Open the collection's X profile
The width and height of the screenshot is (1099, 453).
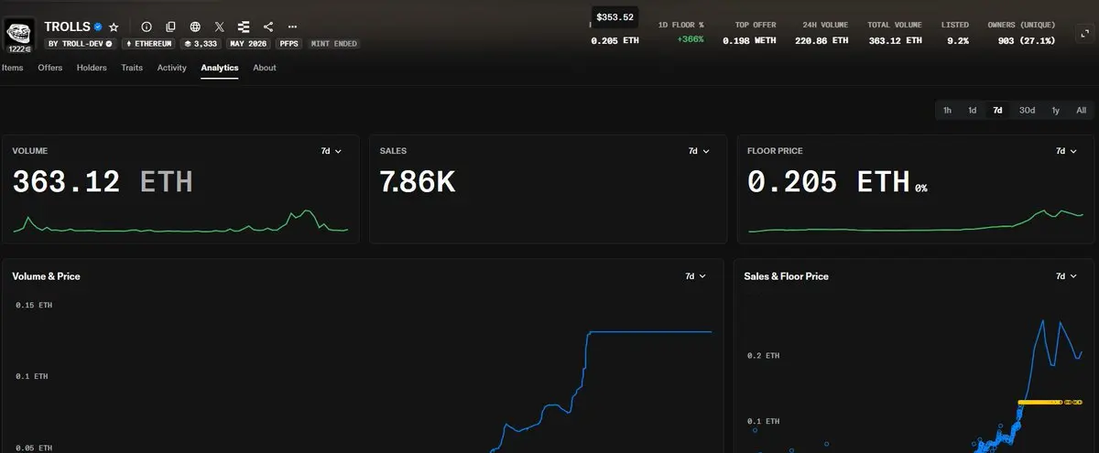[219, 27]
